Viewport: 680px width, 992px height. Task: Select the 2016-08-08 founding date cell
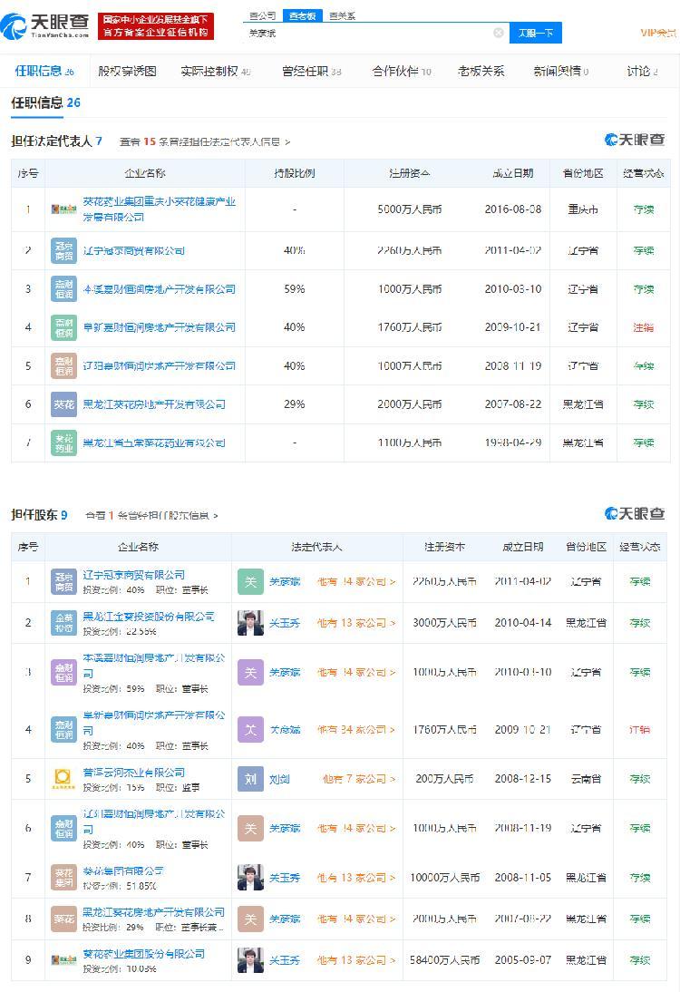point(513,209)
